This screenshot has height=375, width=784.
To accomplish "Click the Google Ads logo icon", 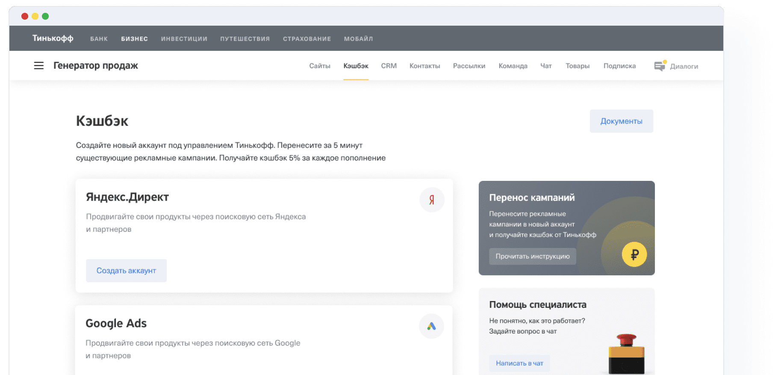I will click(431, 326).
